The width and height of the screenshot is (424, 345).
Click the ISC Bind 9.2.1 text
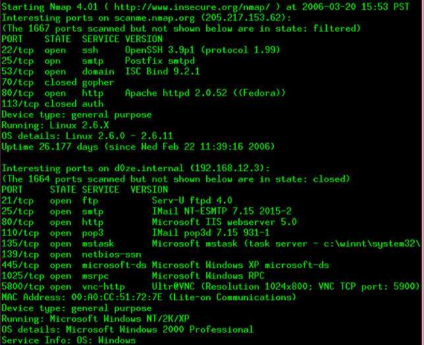163,71
